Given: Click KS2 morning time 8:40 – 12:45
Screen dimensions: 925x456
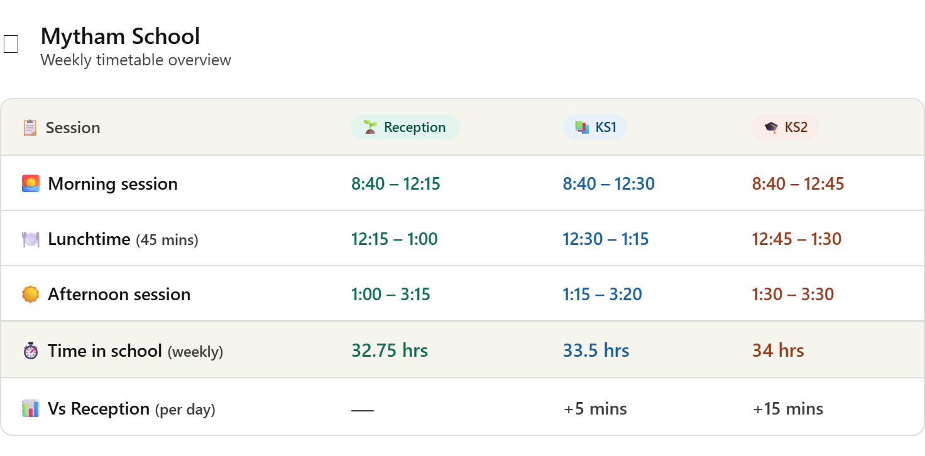Looking at the screenshot, I should 798,183.
